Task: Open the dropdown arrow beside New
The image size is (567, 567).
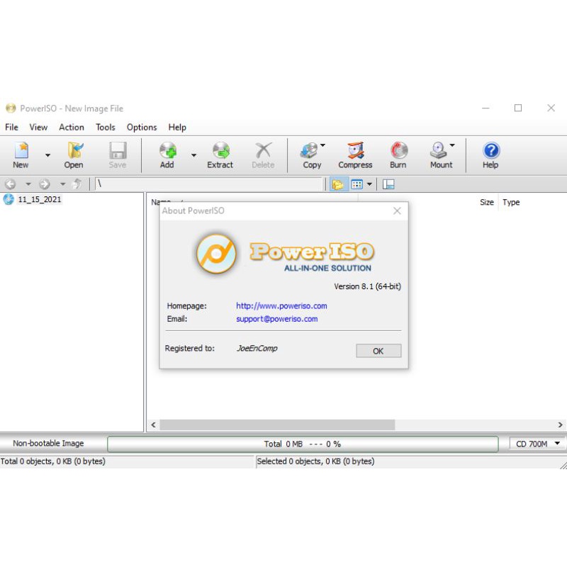Action: click(x=47, y=155)
